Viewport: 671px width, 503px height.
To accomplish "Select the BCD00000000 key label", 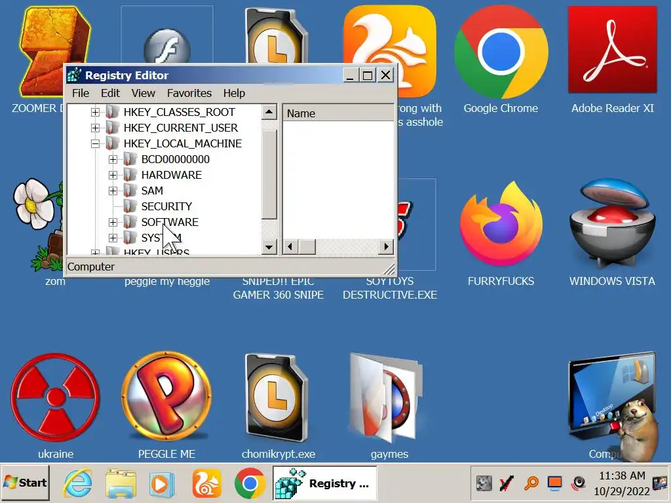I will tap(176, 160).
